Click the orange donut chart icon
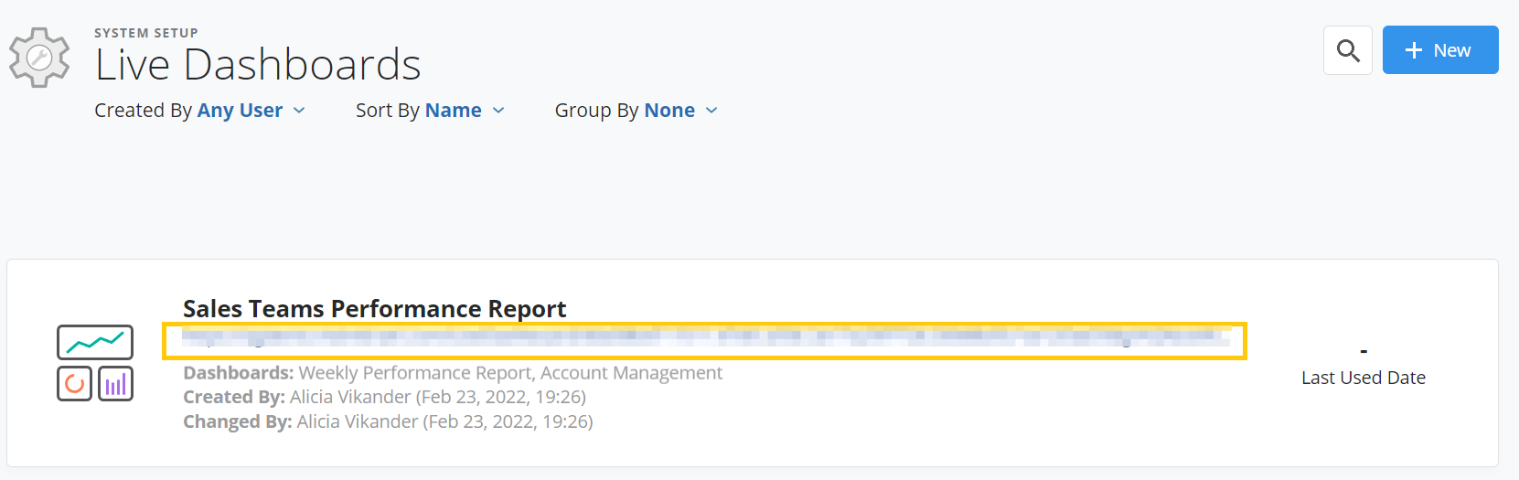This screenshot has height=480, width=1519. pyautogui.click(x=75, y=384)
